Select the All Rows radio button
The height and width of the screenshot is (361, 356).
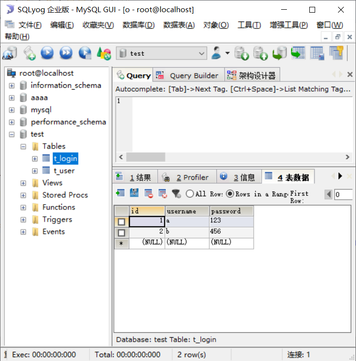[x=190, y=193]
